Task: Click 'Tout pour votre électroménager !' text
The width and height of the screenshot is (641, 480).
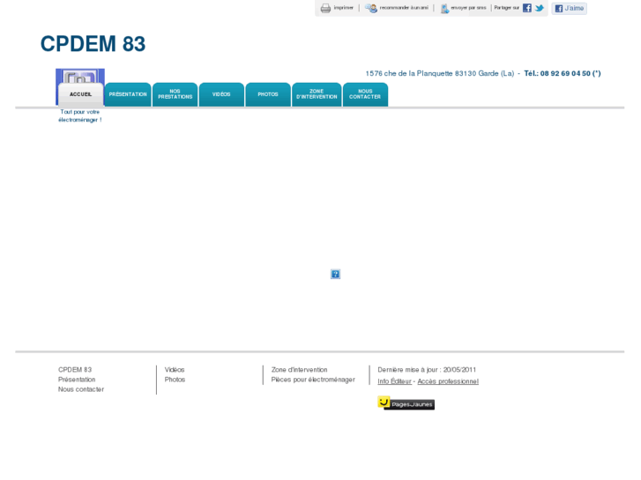Action: coord(80,115)
